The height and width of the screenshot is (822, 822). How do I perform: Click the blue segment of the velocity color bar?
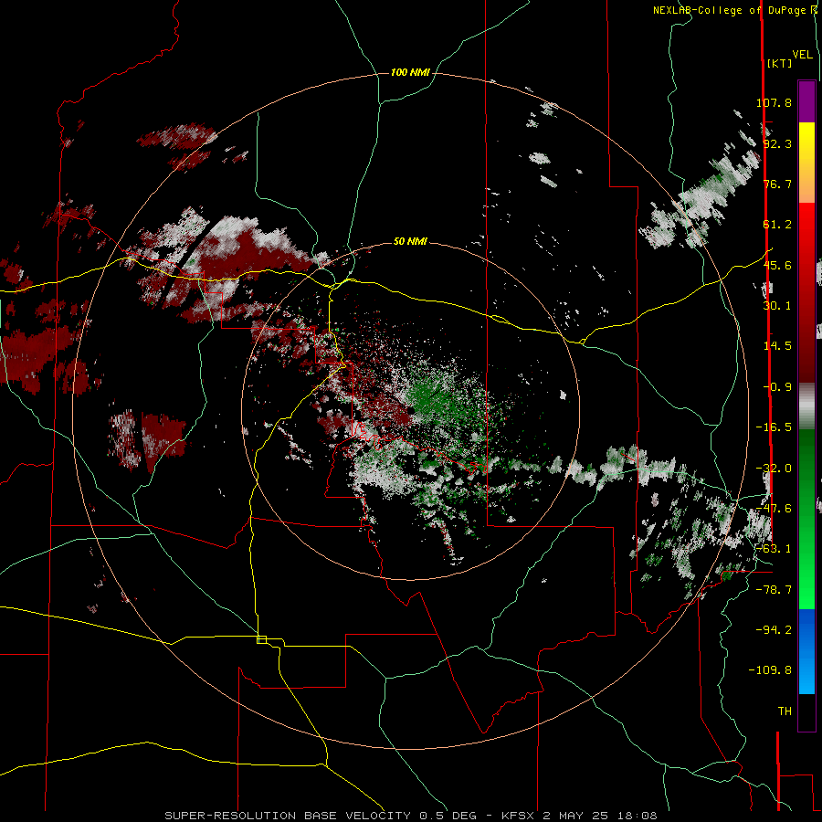(806, 651)
